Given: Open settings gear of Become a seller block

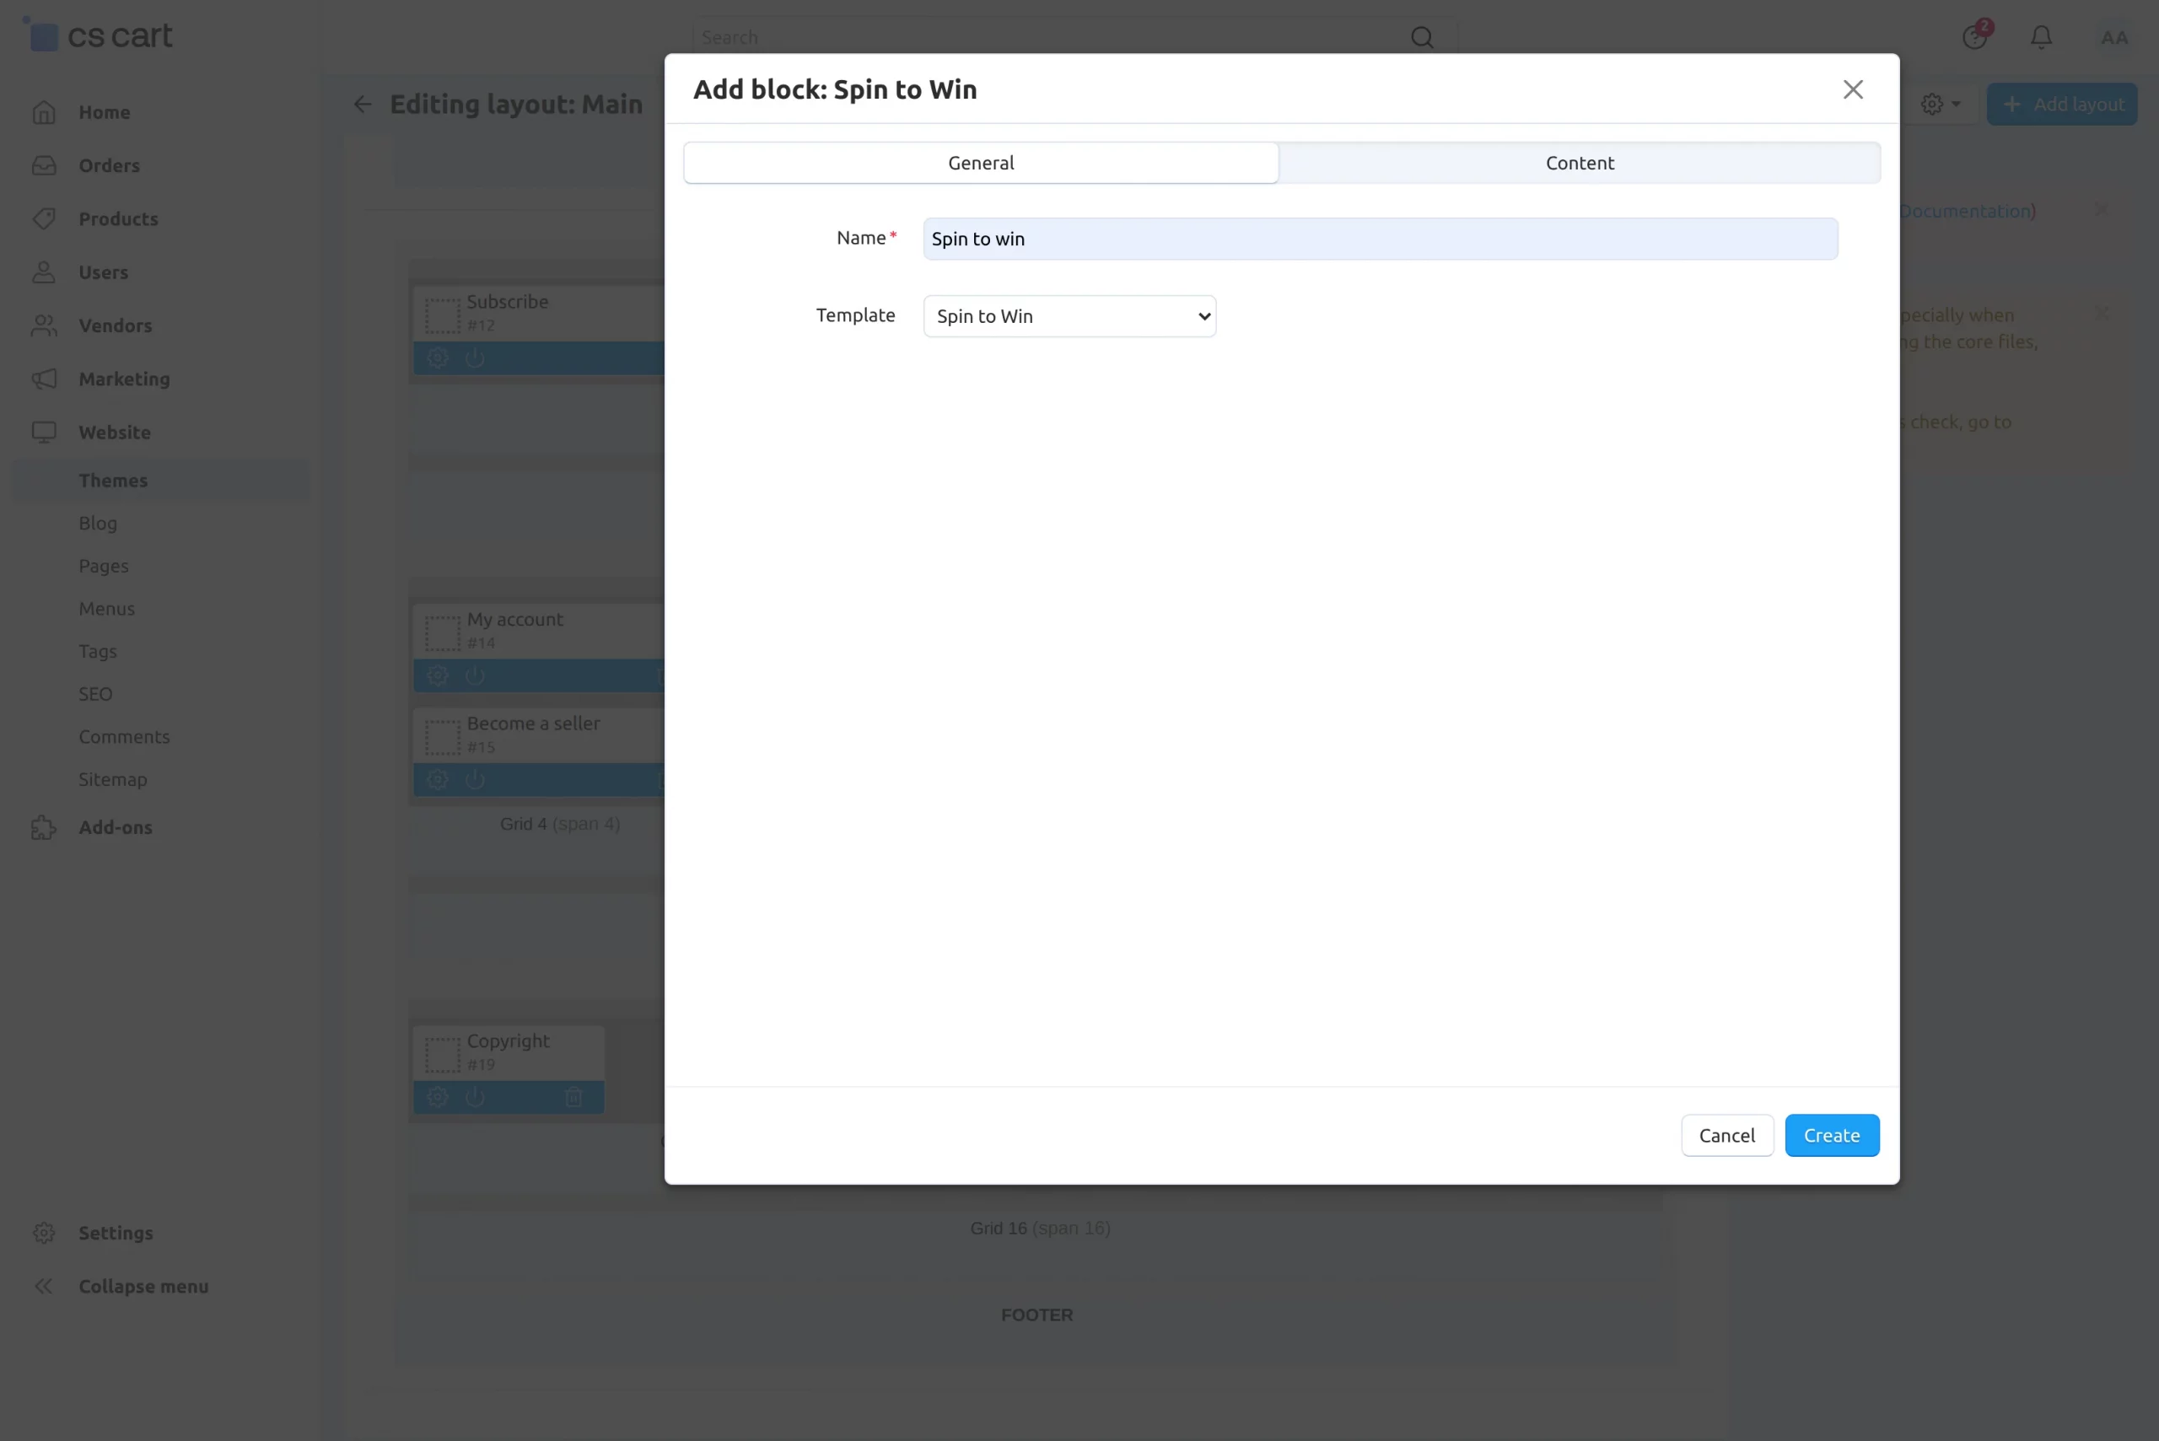Looking at the screenshot, I should pos(438,779).
